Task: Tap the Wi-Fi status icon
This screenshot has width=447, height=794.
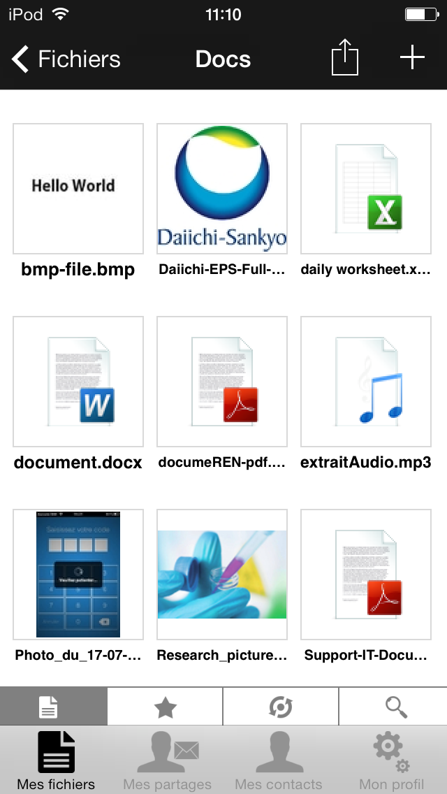Action: tap(60, 14)
